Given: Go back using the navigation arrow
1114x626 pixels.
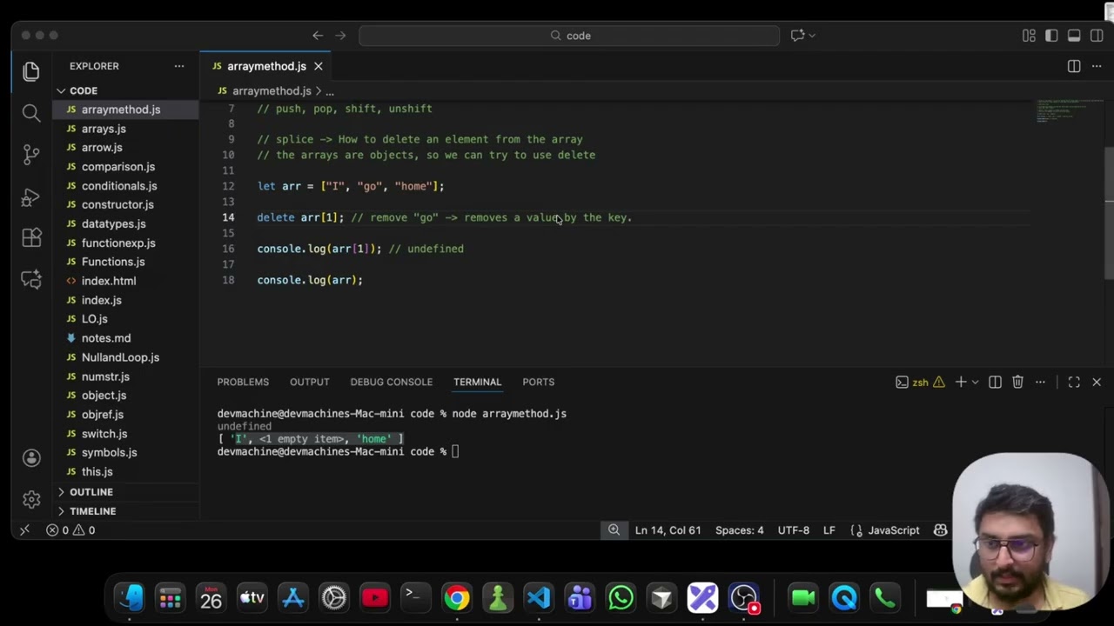Looking at the screenshot, I should pos(318,36).
